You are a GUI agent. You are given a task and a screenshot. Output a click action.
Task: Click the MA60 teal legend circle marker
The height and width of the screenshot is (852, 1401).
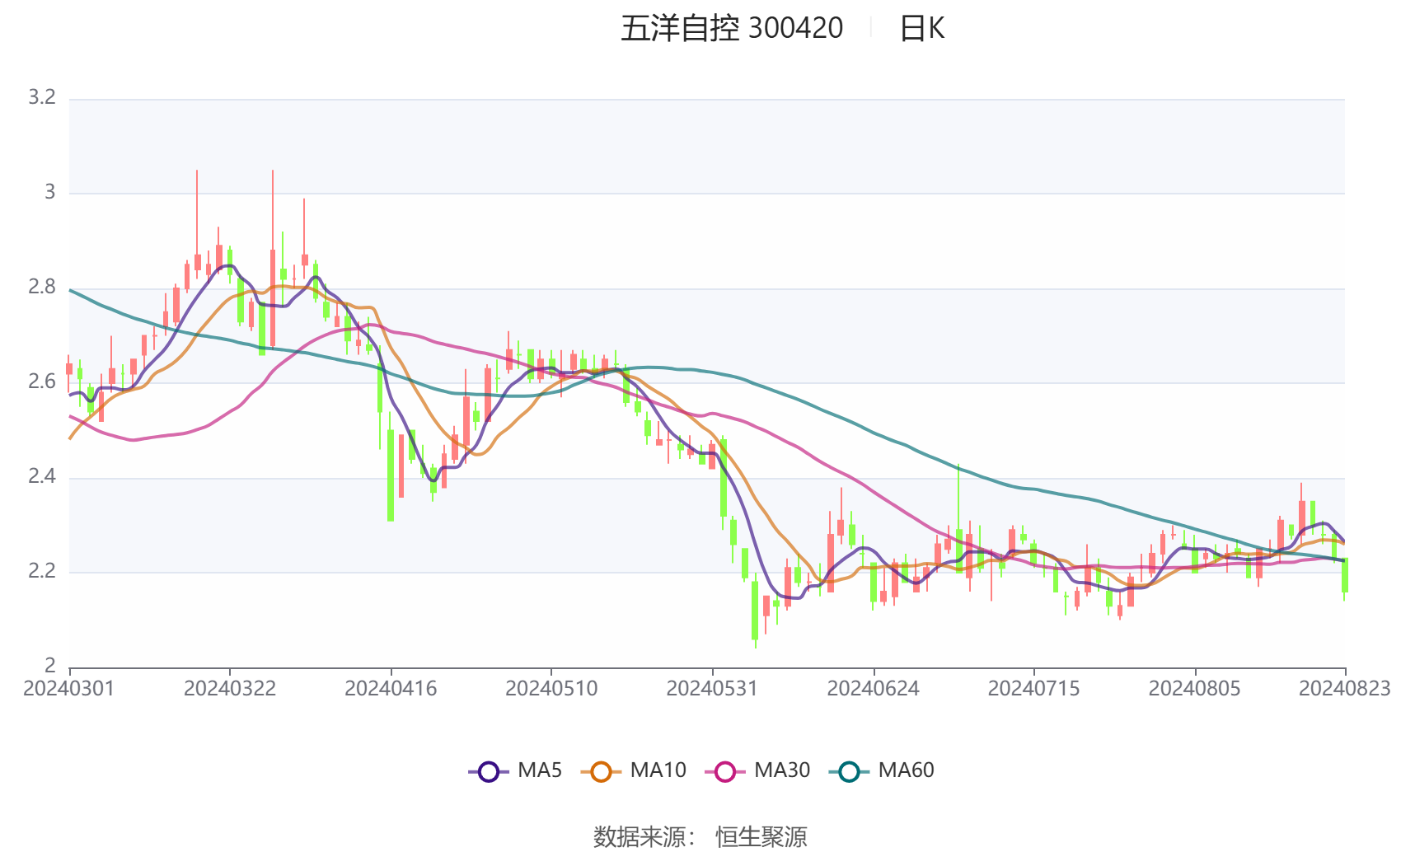(x=849, y=772)
